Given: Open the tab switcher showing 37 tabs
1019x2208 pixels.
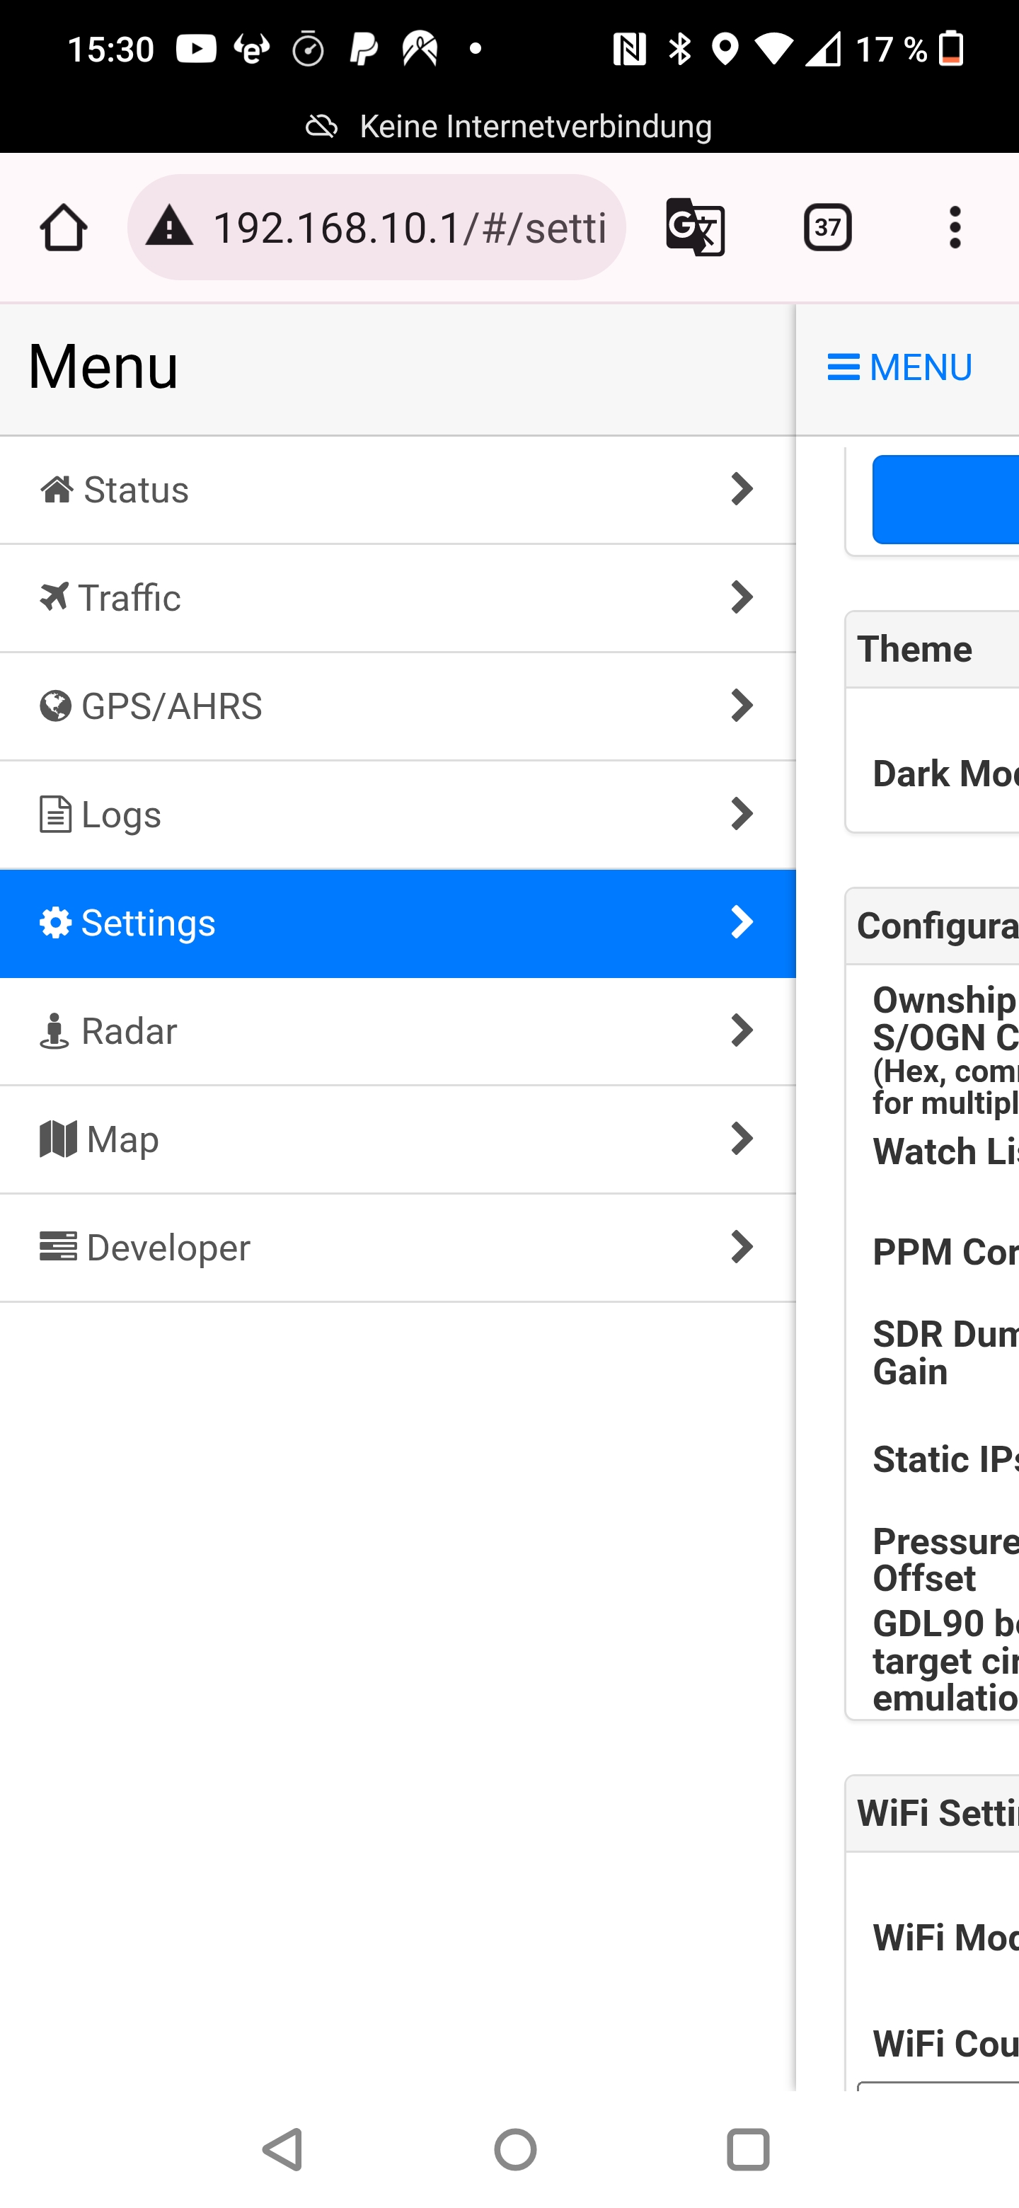Looking at the screenshot, I should point(827,228).
